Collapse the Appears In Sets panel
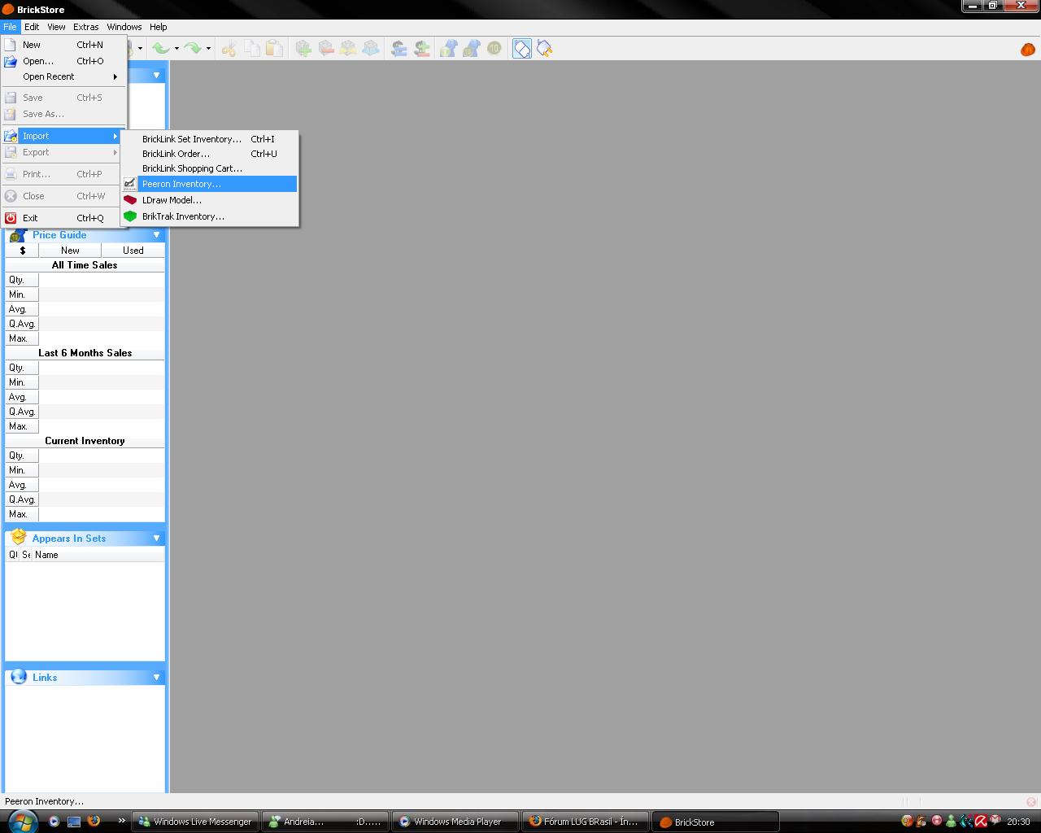Viewport: 1041px width, 833px height. click(x=157, y=539)
